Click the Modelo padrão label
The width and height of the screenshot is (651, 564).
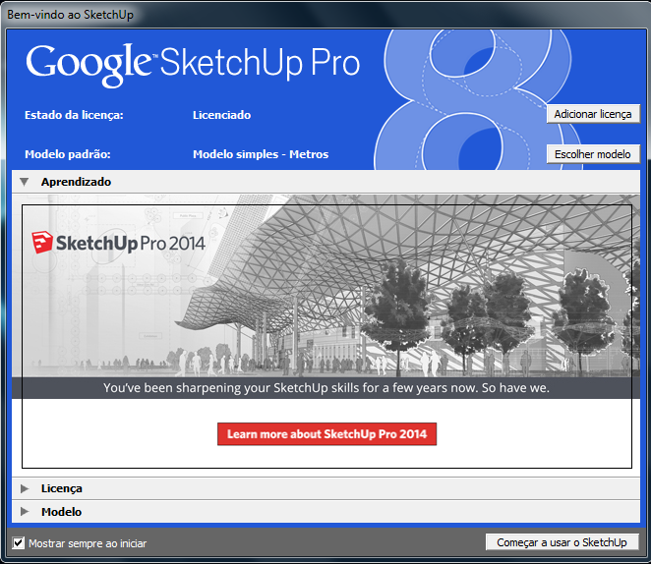pos(68,154)
